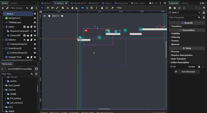Open killzone signals connection icon
Screen dimensions: 207x113
24,40
